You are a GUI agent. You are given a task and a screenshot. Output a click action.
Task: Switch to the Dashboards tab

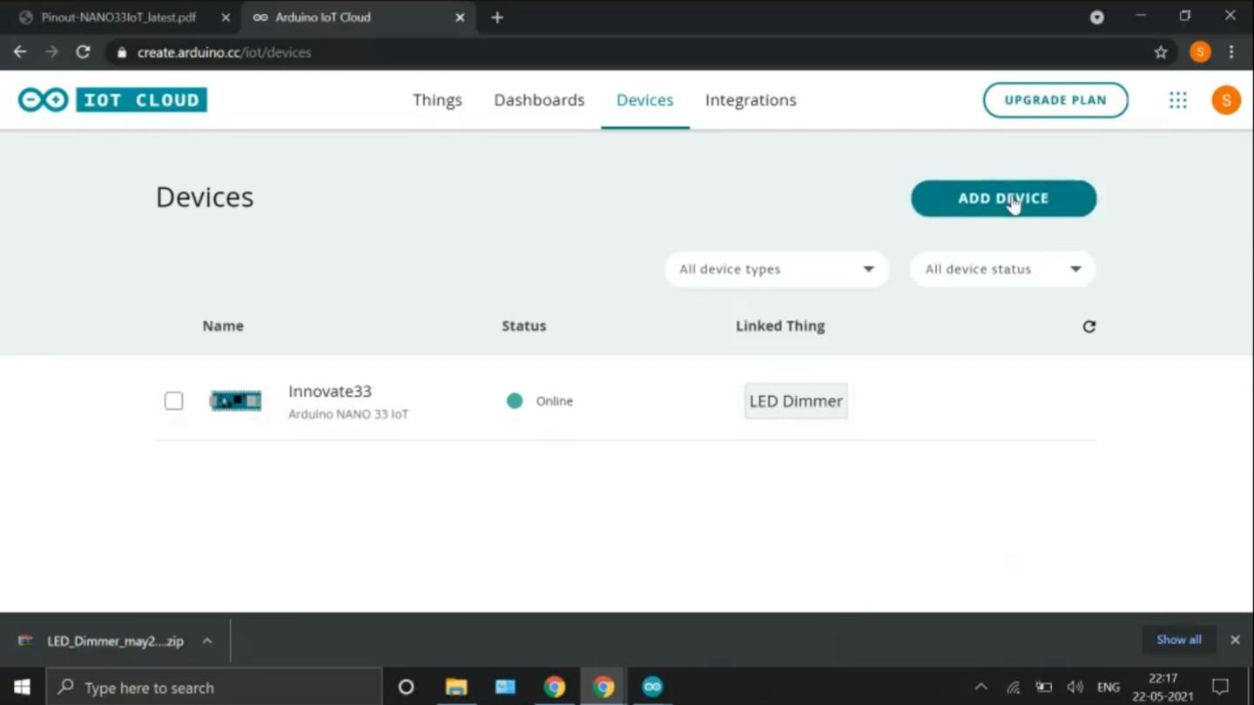tap(539, 100)
